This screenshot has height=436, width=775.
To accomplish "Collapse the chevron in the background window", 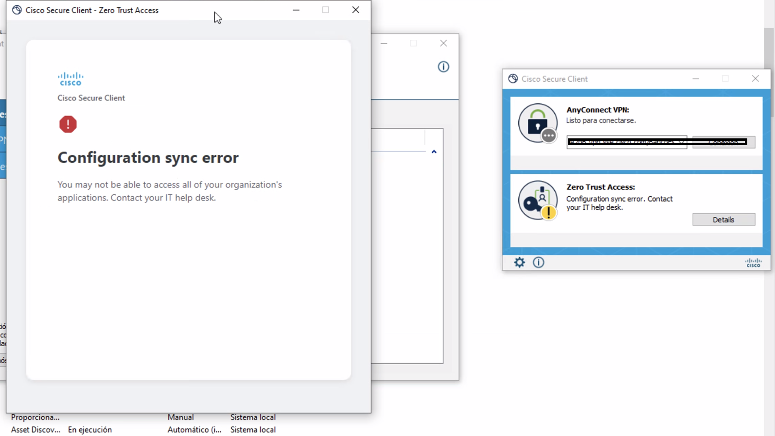I will click(x=434, y=152).
